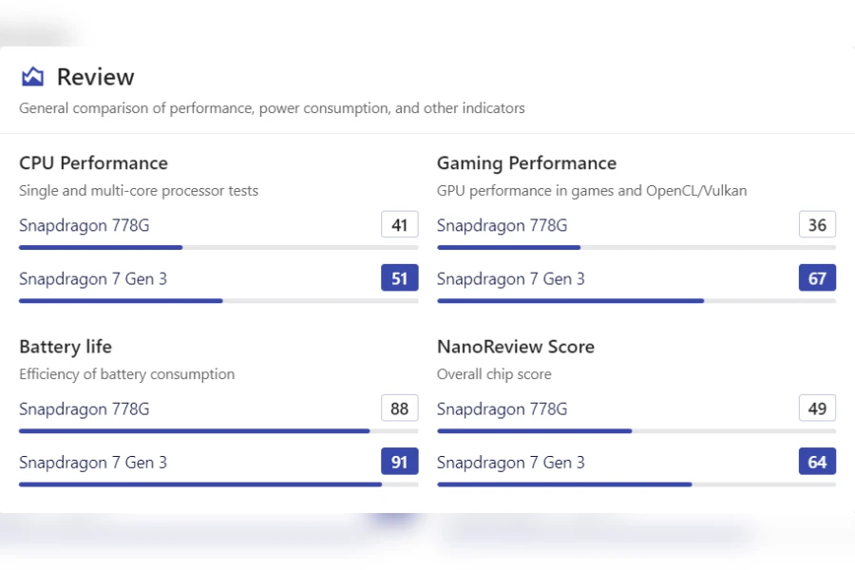This screenshot has height=570, width=855.
Task: Open Snapdragon 7 Gen 3 under NanoReview Score
Action: (511, 463)
